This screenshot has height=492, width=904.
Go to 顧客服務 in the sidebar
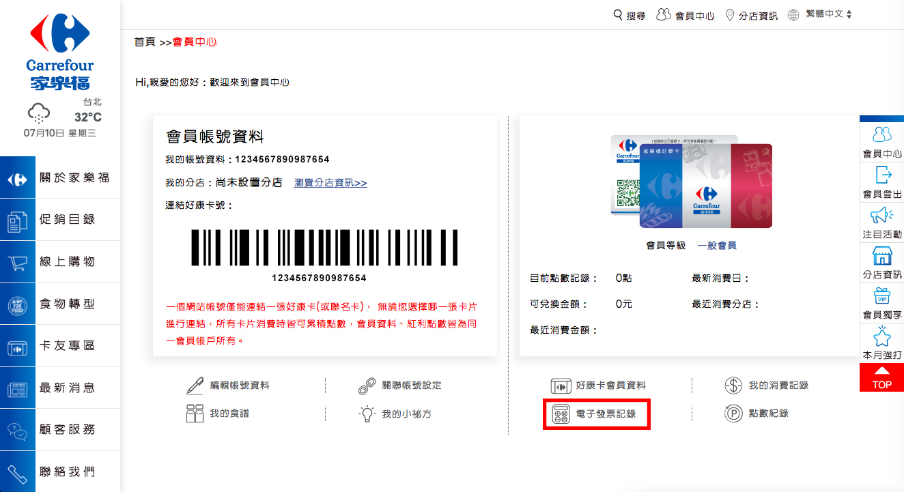click(60, 430)
